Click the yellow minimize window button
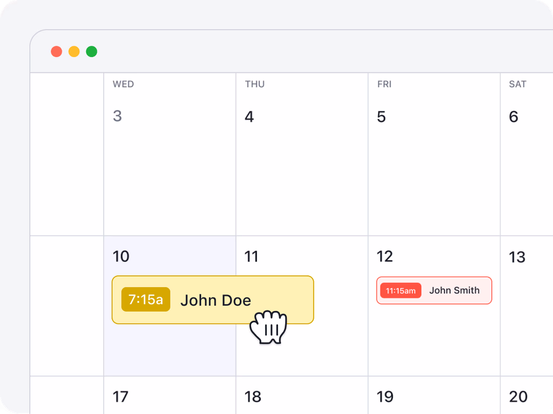The image size is (553, 414). 74,52
